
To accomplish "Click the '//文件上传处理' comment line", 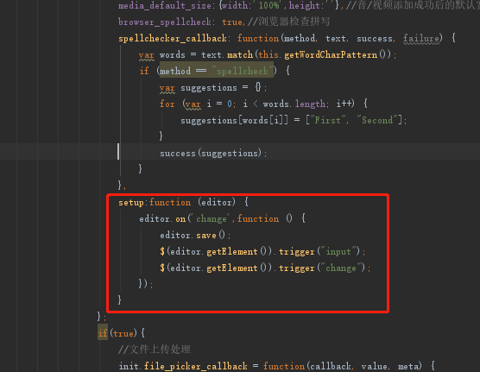I will tap(155, 350).
